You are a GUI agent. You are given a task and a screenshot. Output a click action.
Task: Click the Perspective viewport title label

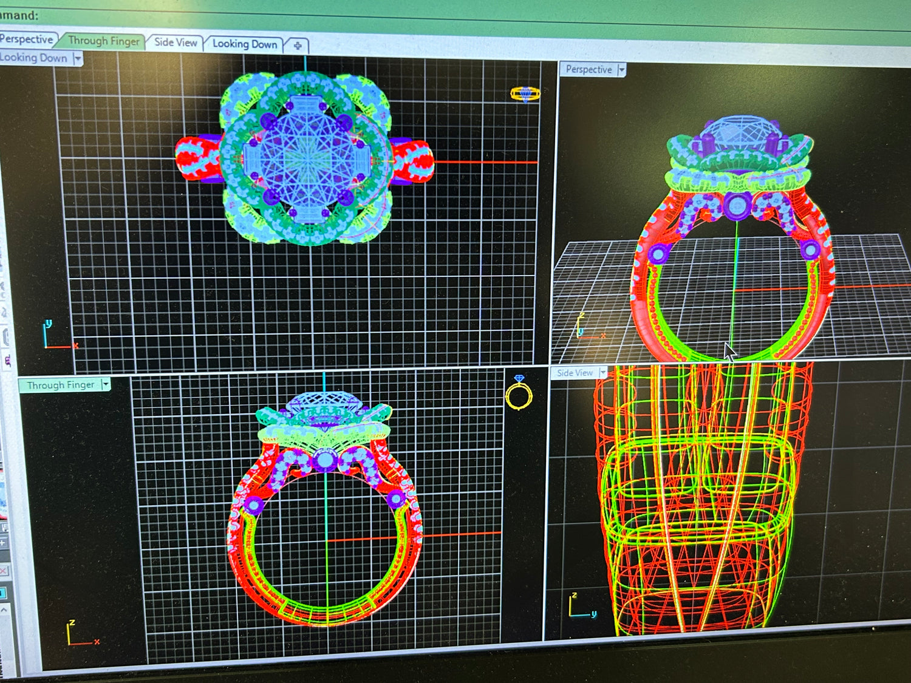click(x=588, y=69)
